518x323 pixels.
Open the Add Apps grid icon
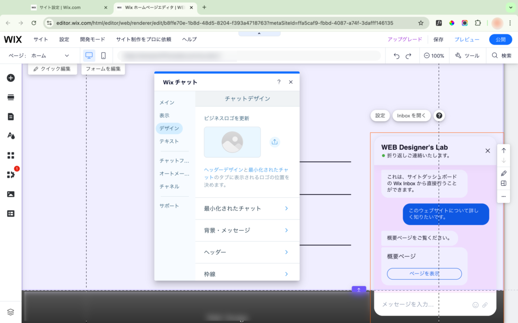click(x=11, y=155)
